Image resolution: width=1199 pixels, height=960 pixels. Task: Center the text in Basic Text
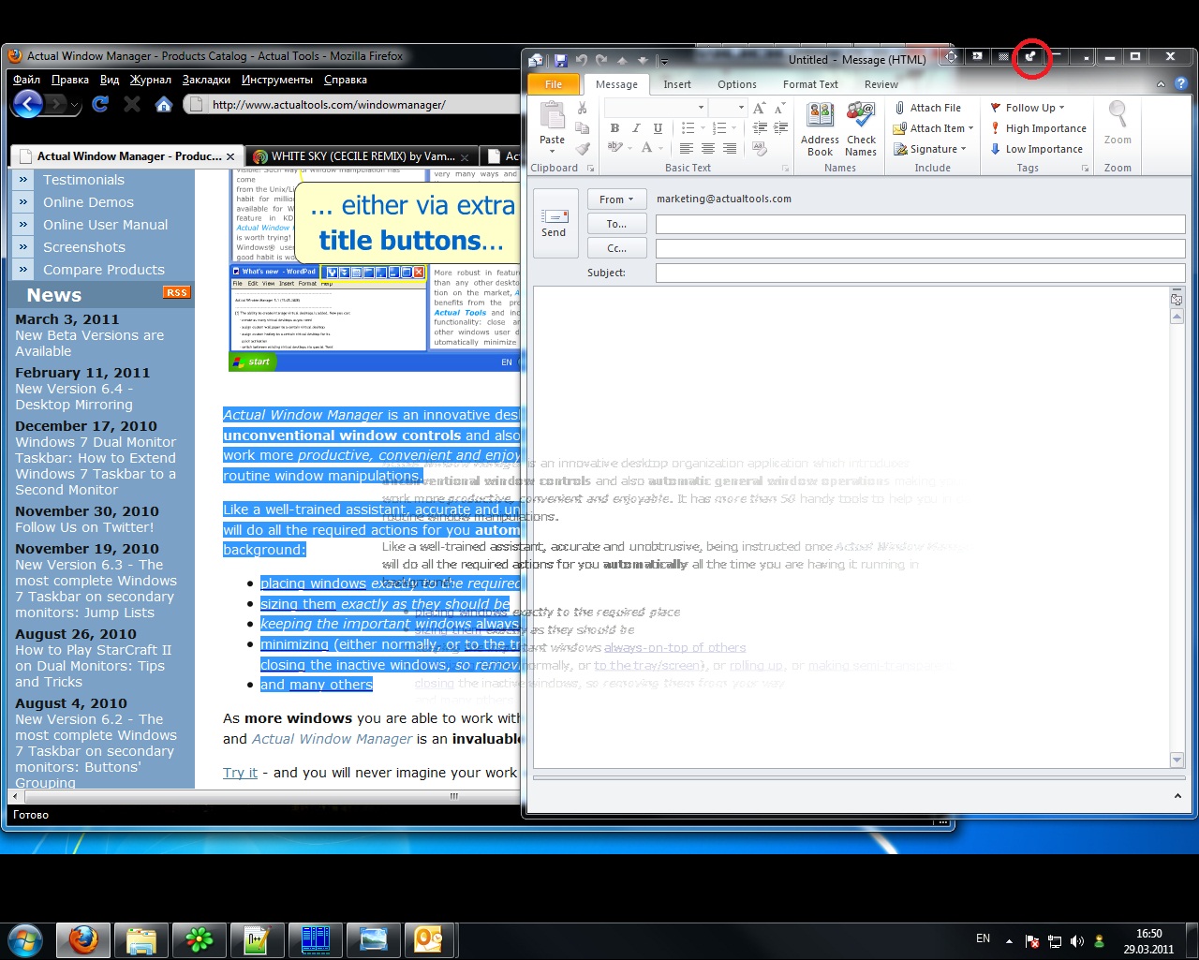(x=708, y=148)
